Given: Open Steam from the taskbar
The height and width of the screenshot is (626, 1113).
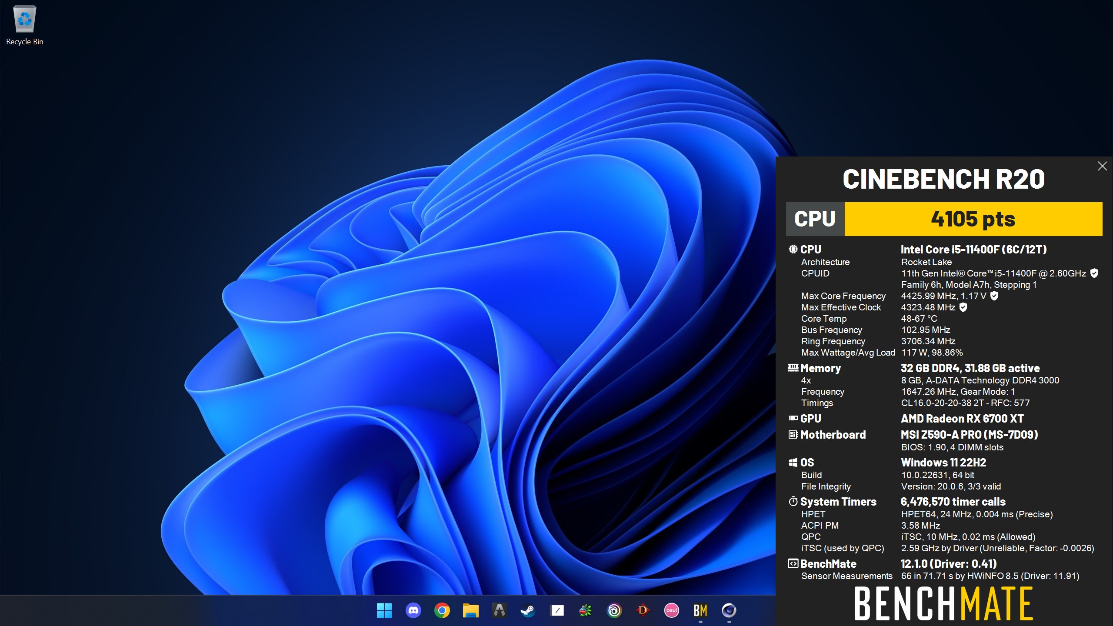Looking at the screenshot, I should tap(528, 610).
